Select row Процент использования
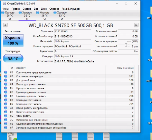The image size is (152, 140). pos(69,88)
